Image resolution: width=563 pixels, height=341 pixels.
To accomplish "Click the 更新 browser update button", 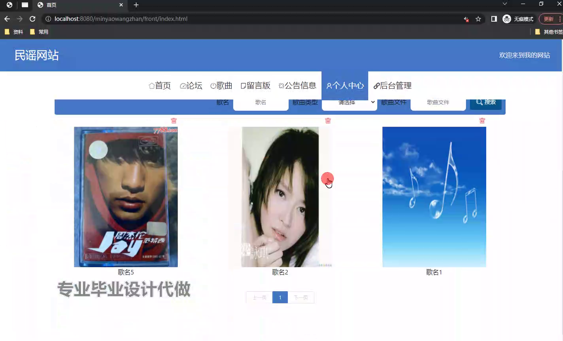I will [551, 19].
